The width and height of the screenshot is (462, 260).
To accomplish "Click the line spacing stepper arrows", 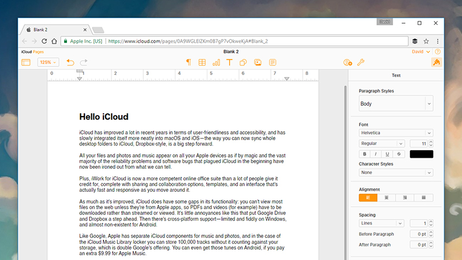I will pyautogui.click(x=431, y=223).
